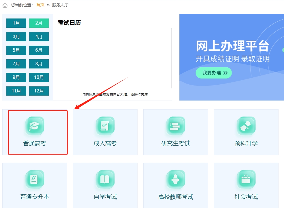Viewport: 284px width, 208px height.
Task: Click the 考试日历 panel scrollbar
Action: 171,58
